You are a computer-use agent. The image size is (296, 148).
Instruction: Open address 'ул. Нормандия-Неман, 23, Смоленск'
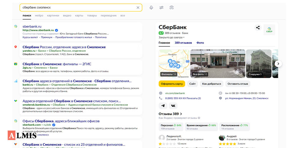(247, 98)
